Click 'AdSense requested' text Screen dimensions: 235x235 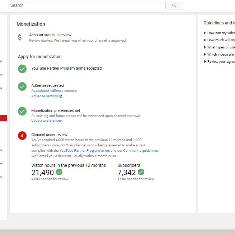click(47, 86)
